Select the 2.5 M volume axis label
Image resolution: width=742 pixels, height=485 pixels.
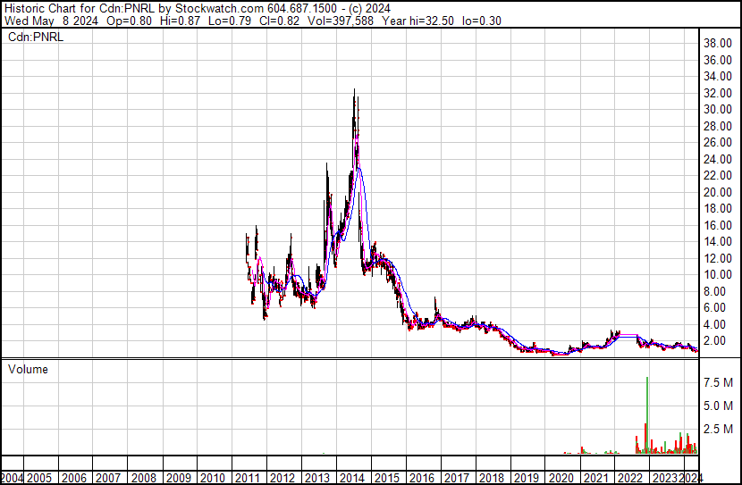[717, 430]
